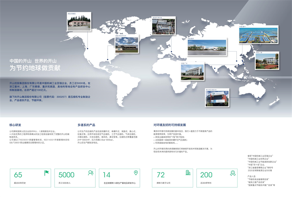Click the people icon in the 5000 employees card
Screen dimensions: 292x197
(91, 173)
